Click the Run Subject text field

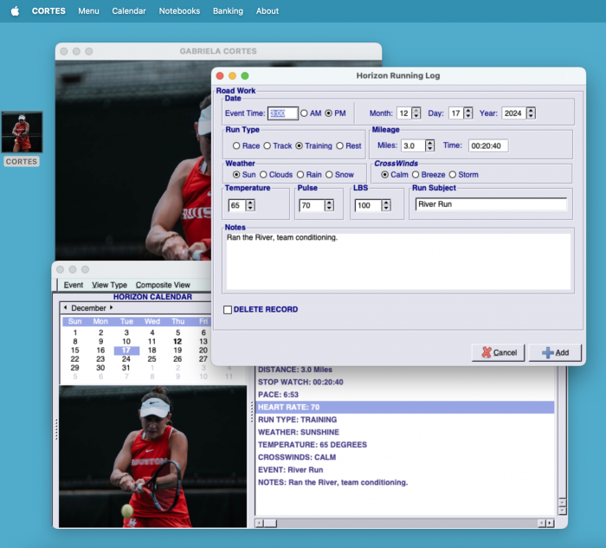[x=490, y=204]
